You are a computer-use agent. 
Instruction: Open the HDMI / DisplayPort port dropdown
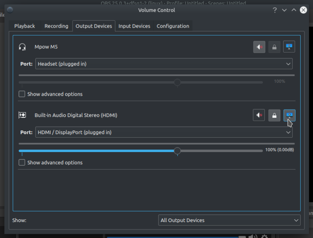pyautogui.click(x=164, y=132)
